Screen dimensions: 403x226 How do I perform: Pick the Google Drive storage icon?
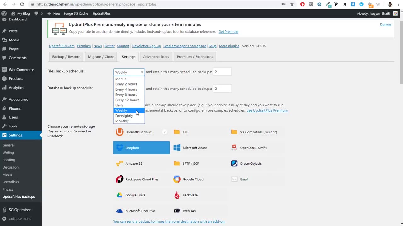pos(120,195)
